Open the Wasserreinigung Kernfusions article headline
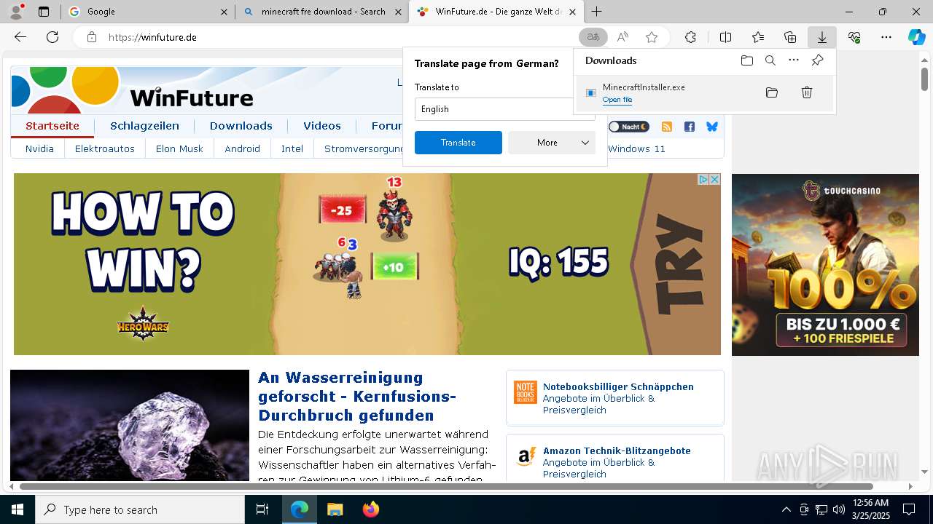The height and width of the screenshot is (524, 933). 357,397
